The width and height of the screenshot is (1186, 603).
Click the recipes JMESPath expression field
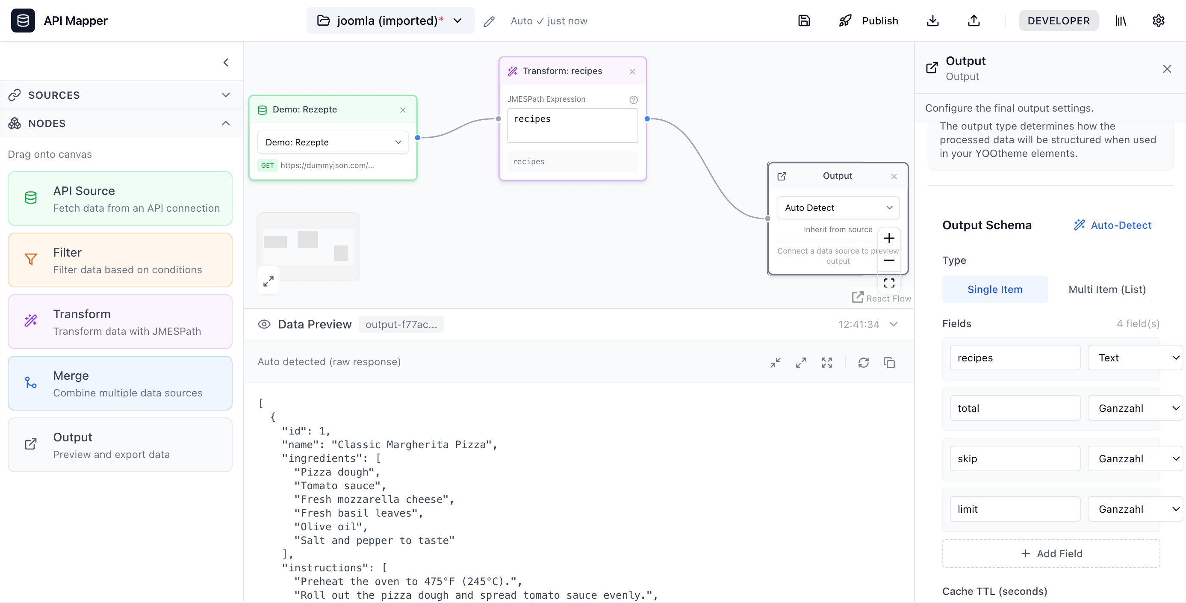(x=572, y=125)
